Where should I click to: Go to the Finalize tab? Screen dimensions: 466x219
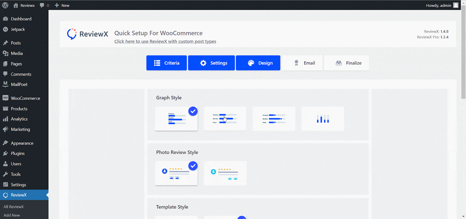[346, 63]
